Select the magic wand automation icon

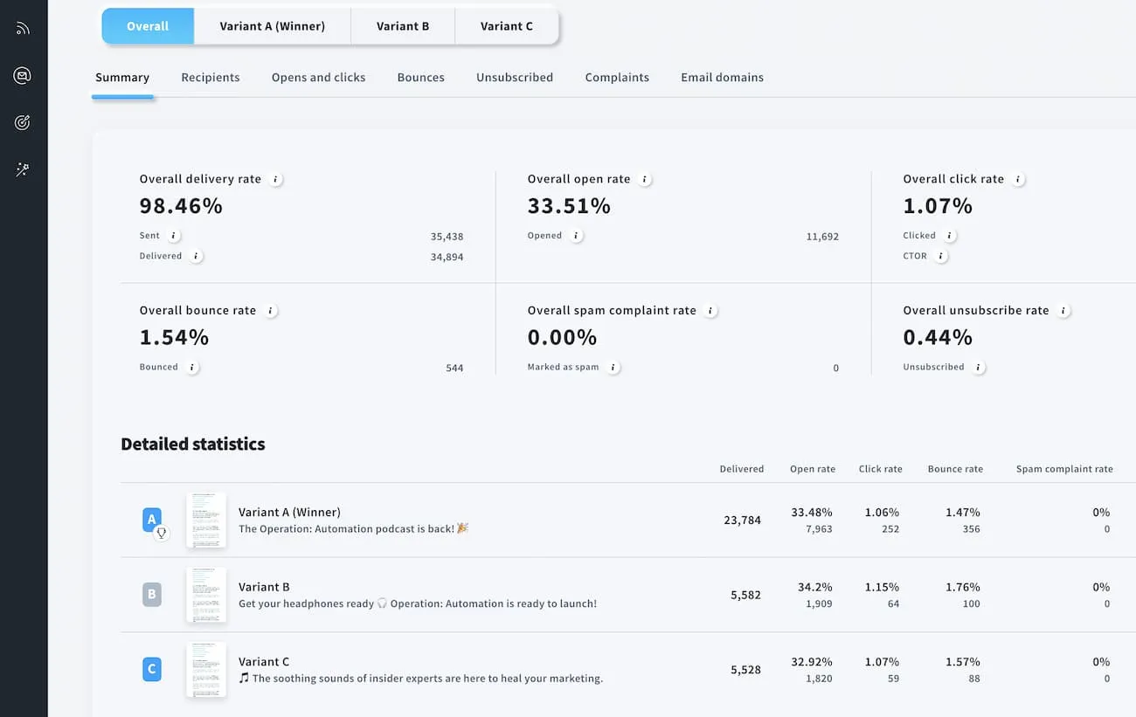[x=22, y=169]
